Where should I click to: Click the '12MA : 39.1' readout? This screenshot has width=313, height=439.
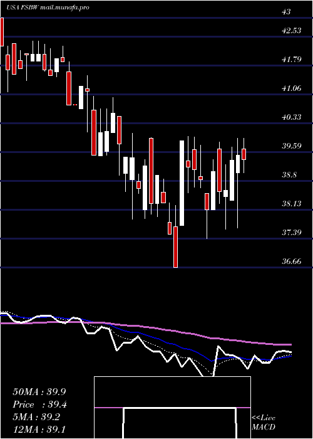point(39,429)
